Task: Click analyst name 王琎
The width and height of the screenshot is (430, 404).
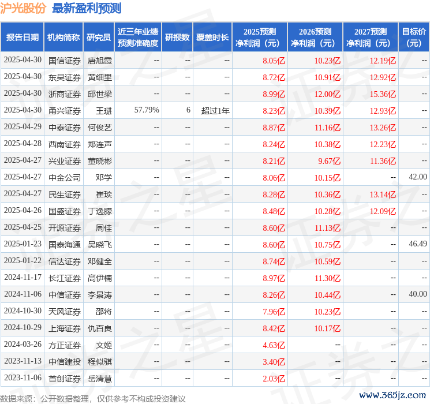Action: tap(104, 111)
